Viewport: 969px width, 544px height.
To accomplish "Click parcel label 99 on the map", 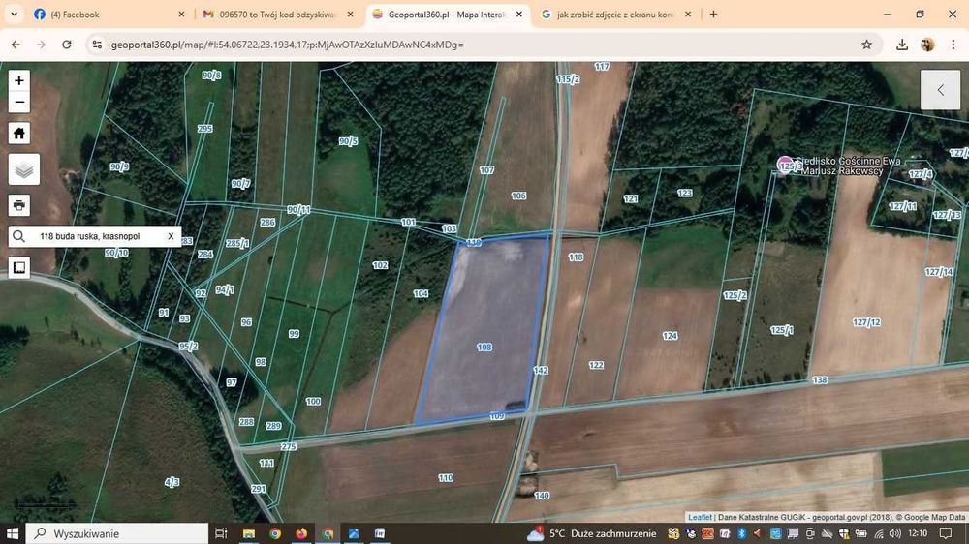I will [294, 333].
